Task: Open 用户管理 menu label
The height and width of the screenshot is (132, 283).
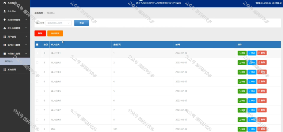Action: tap(12, 37)
